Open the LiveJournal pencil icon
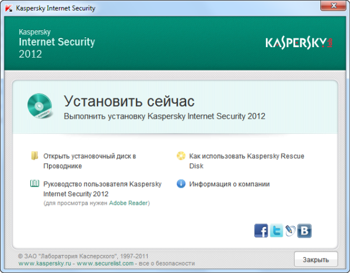This screenshot has width=350, height=273. coord(290,231)
